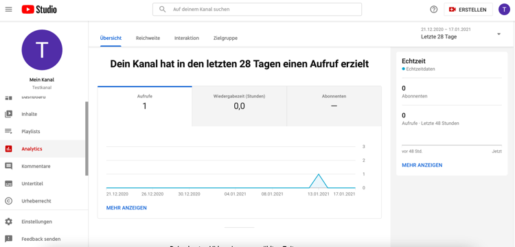The image size is (515, 247).
Task: Click the date range 21.12.2020 – 17.01.2021 text
Action: (446, 30)
